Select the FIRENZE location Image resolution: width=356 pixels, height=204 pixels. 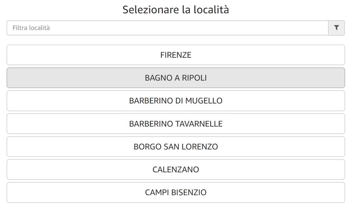[176, 55]
